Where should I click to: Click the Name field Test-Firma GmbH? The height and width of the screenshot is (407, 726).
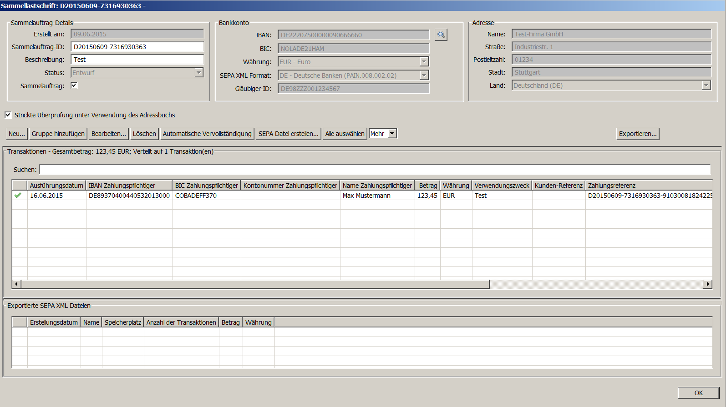click(x=611, y=34)
